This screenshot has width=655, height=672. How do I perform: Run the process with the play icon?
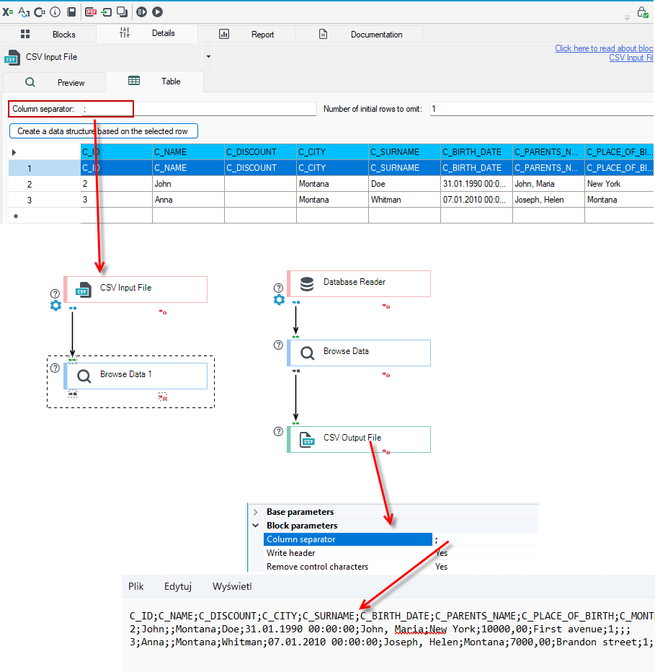(x=157, y=12)
